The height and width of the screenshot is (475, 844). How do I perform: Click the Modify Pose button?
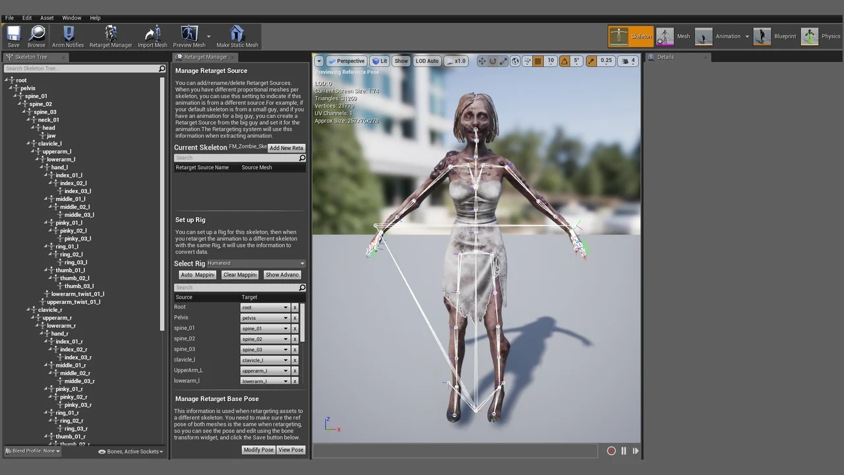tap(258, 450)
